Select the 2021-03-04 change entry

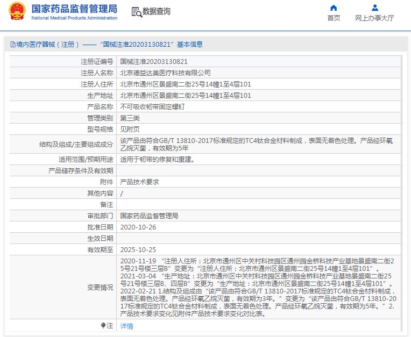pos(257,280)
